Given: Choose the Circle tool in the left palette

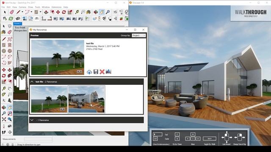Looking at the screenshot, I should (4, 51).
